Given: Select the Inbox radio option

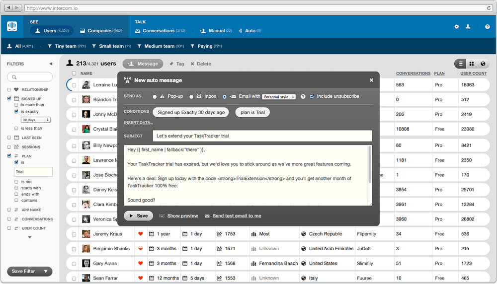Looking at the screenshot, I should pyautogui.click(x=191, y=97).
